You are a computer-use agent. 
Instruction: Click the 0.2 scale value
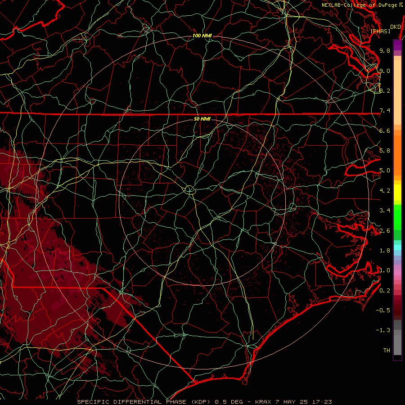(x=385, y=291)
